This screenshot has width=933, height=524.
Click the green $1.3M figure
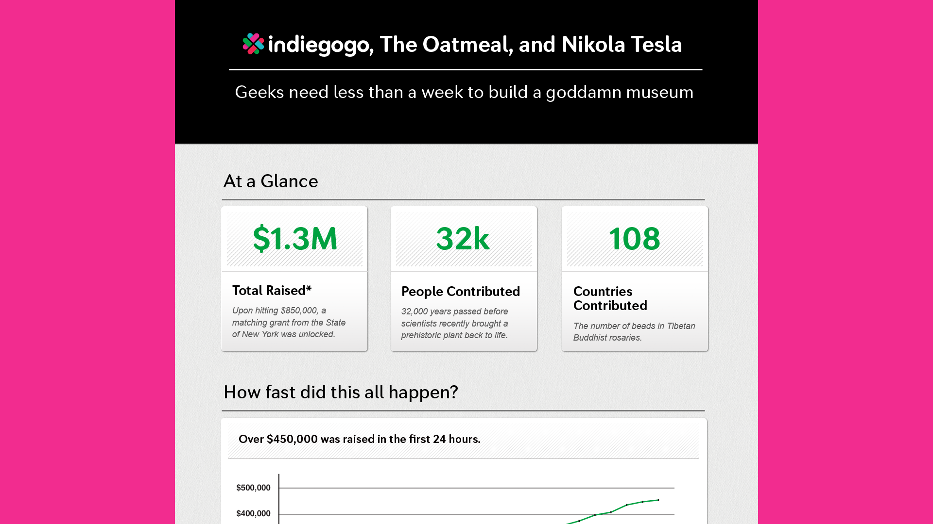pyautogui.click(x=295, y=239)
